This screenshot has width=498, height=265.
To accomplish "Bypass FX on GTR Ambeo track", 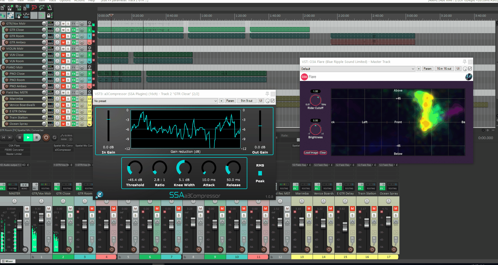I will tap(77, 42).
